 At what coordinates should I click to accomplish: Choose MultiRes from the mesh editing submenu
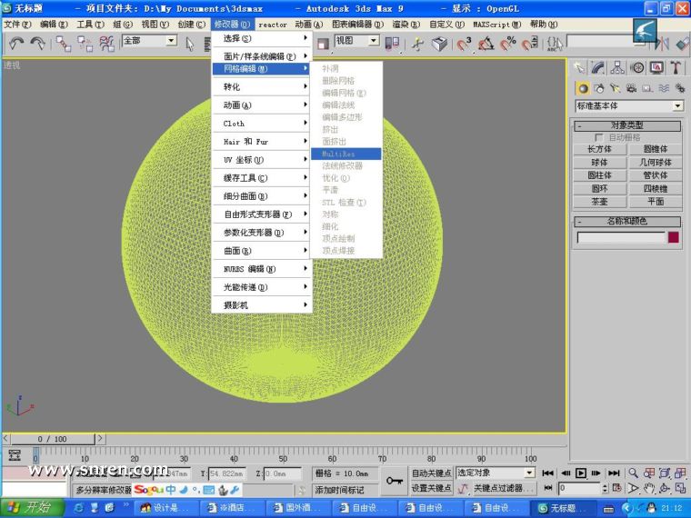[x=338, y=154]
